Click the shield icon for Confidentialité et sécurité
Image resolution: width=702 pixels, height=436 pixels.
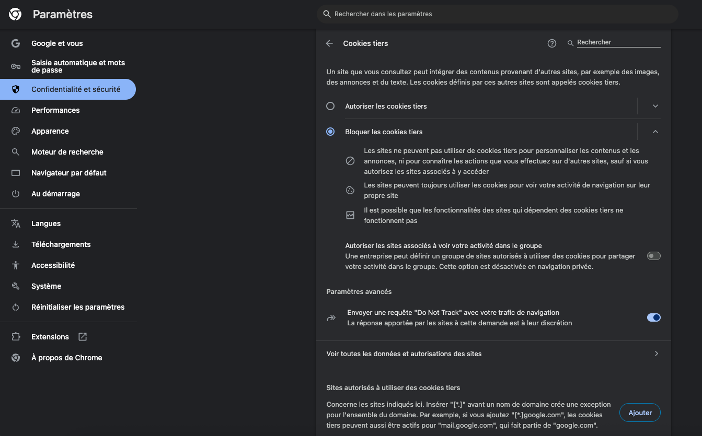tap(16, 89)
